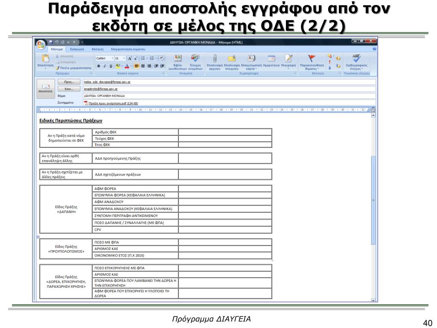The image size is (437, 328).
Task: Set low importance with blue down arrow
Action: point(330,67)
